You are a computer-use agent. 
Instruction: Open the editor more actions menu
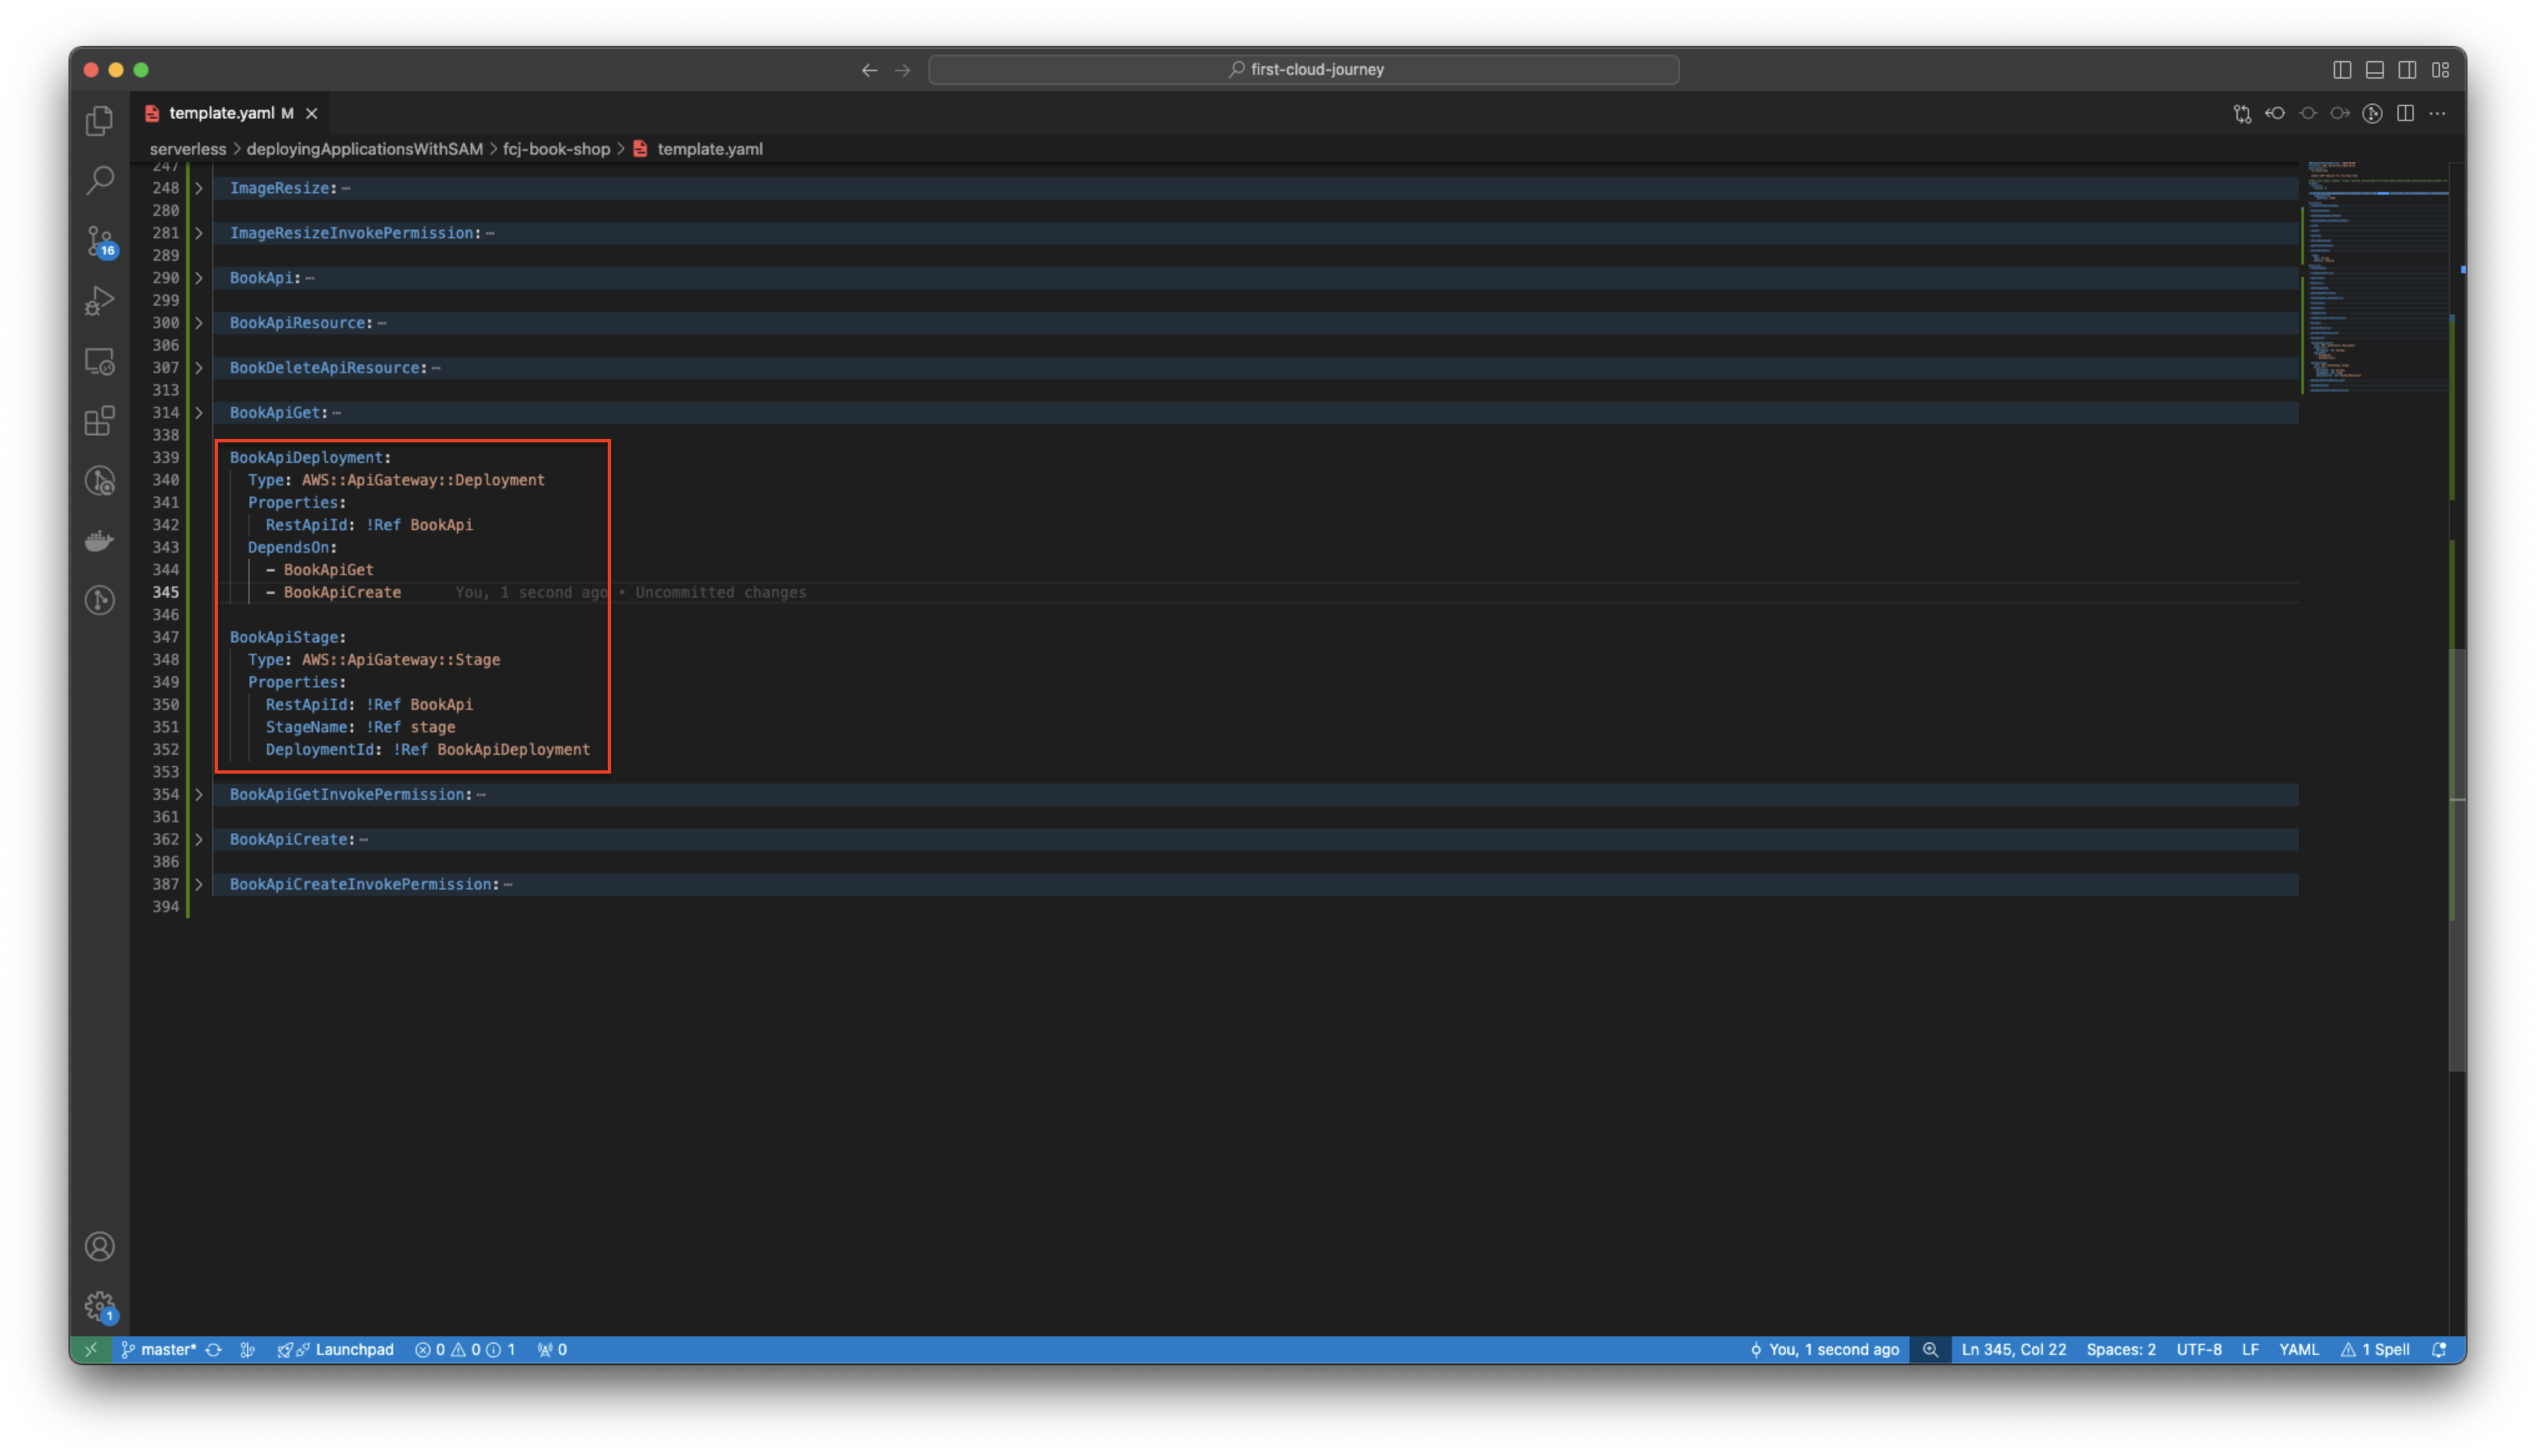tap(2438, 113)
